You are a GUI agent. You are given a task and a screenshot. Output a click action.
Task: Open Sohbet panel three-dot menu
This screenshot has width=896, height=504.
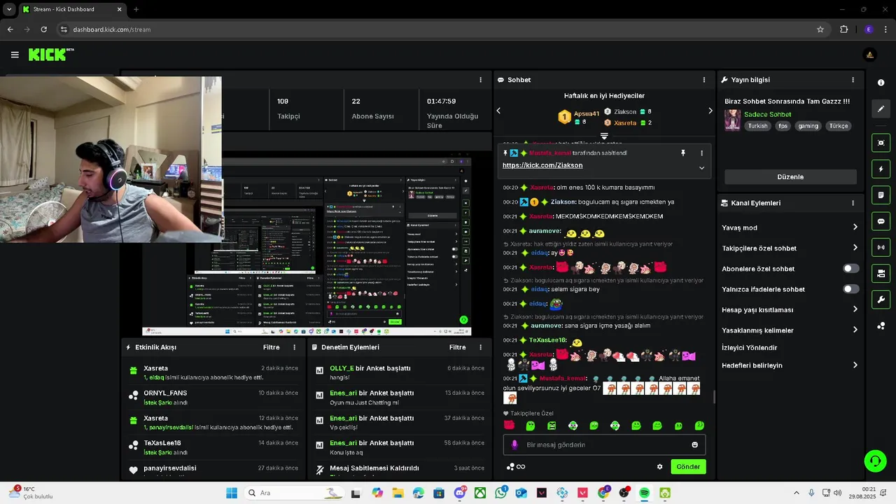(x=703, y=80)
